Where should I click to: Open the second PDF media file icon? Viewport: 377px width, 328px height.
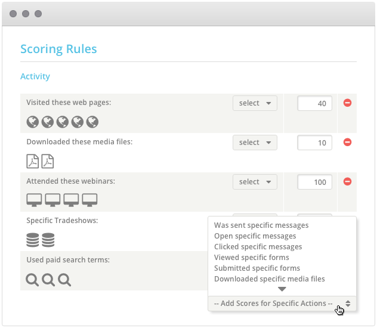tap(48, 161)
